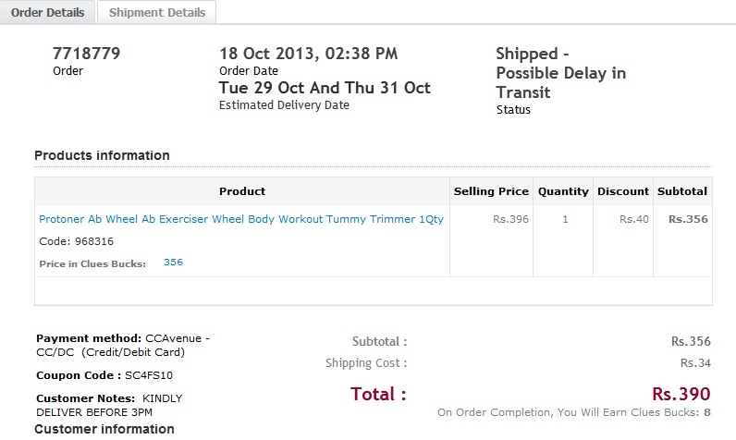The image size is (736, 440).
Task: Click the Selling Price column header
Action: click(491, 191)
